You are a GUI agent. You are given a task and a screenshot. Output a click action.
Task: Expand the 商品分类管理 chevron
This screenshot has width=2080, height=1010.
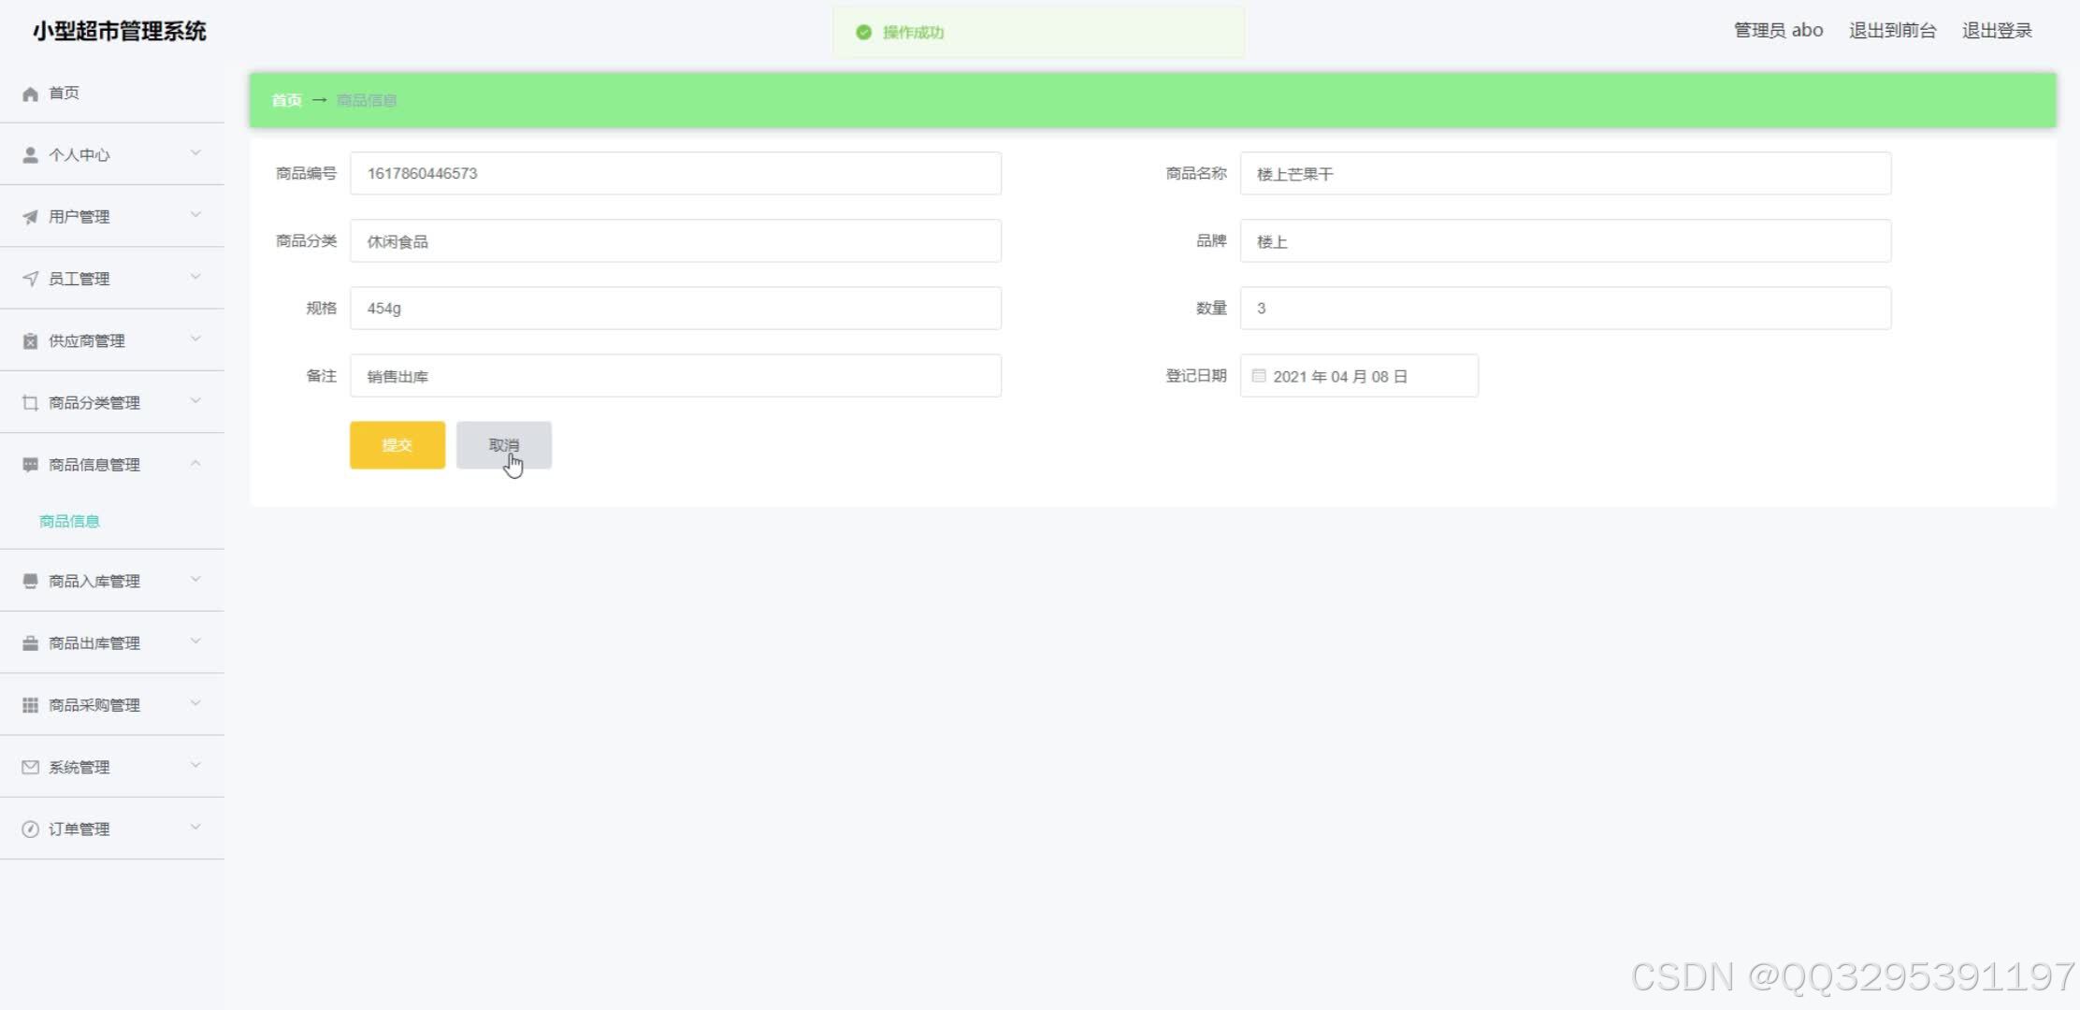click(195, 400)
